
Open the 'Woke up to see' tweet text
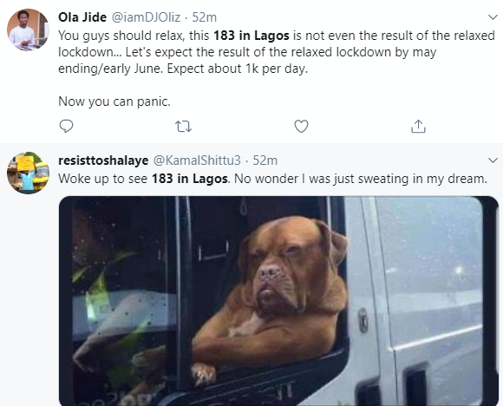[272, 179]
